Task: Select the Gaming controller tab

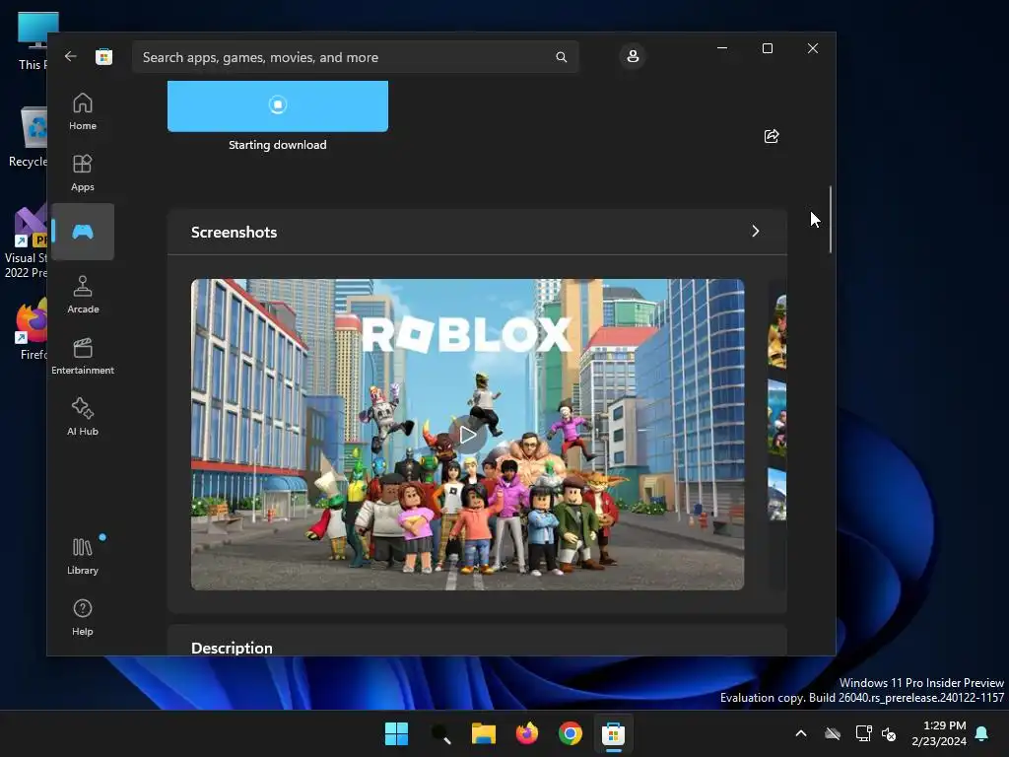Action: coord(83,232)
